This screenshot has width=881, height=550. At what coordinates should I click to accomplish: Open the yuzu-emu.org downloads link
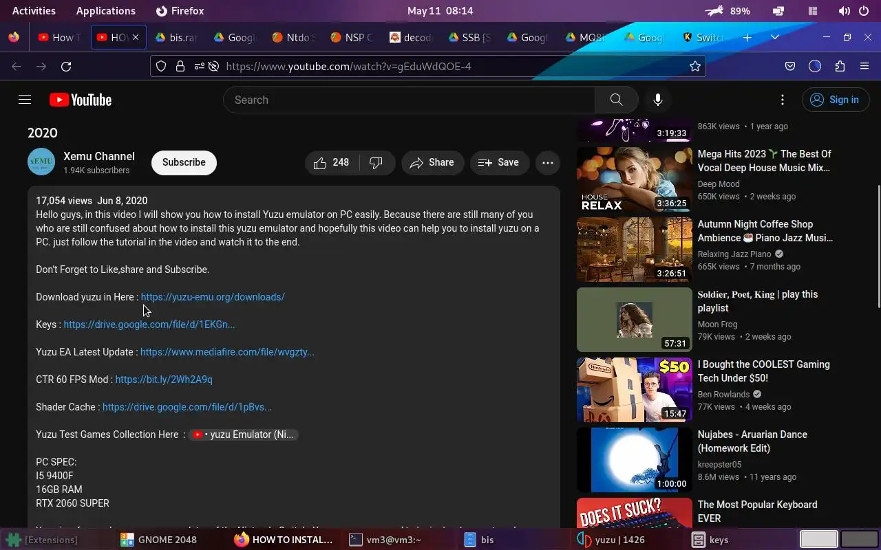point(213,297)
